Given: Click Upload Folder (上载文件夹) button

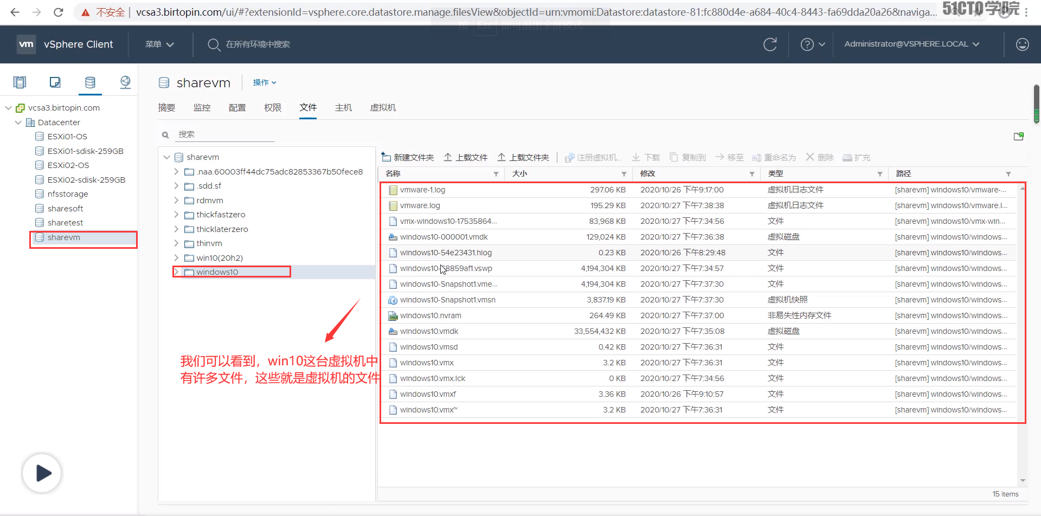Looking at the screenshot, I should click(x=523, y=157).
